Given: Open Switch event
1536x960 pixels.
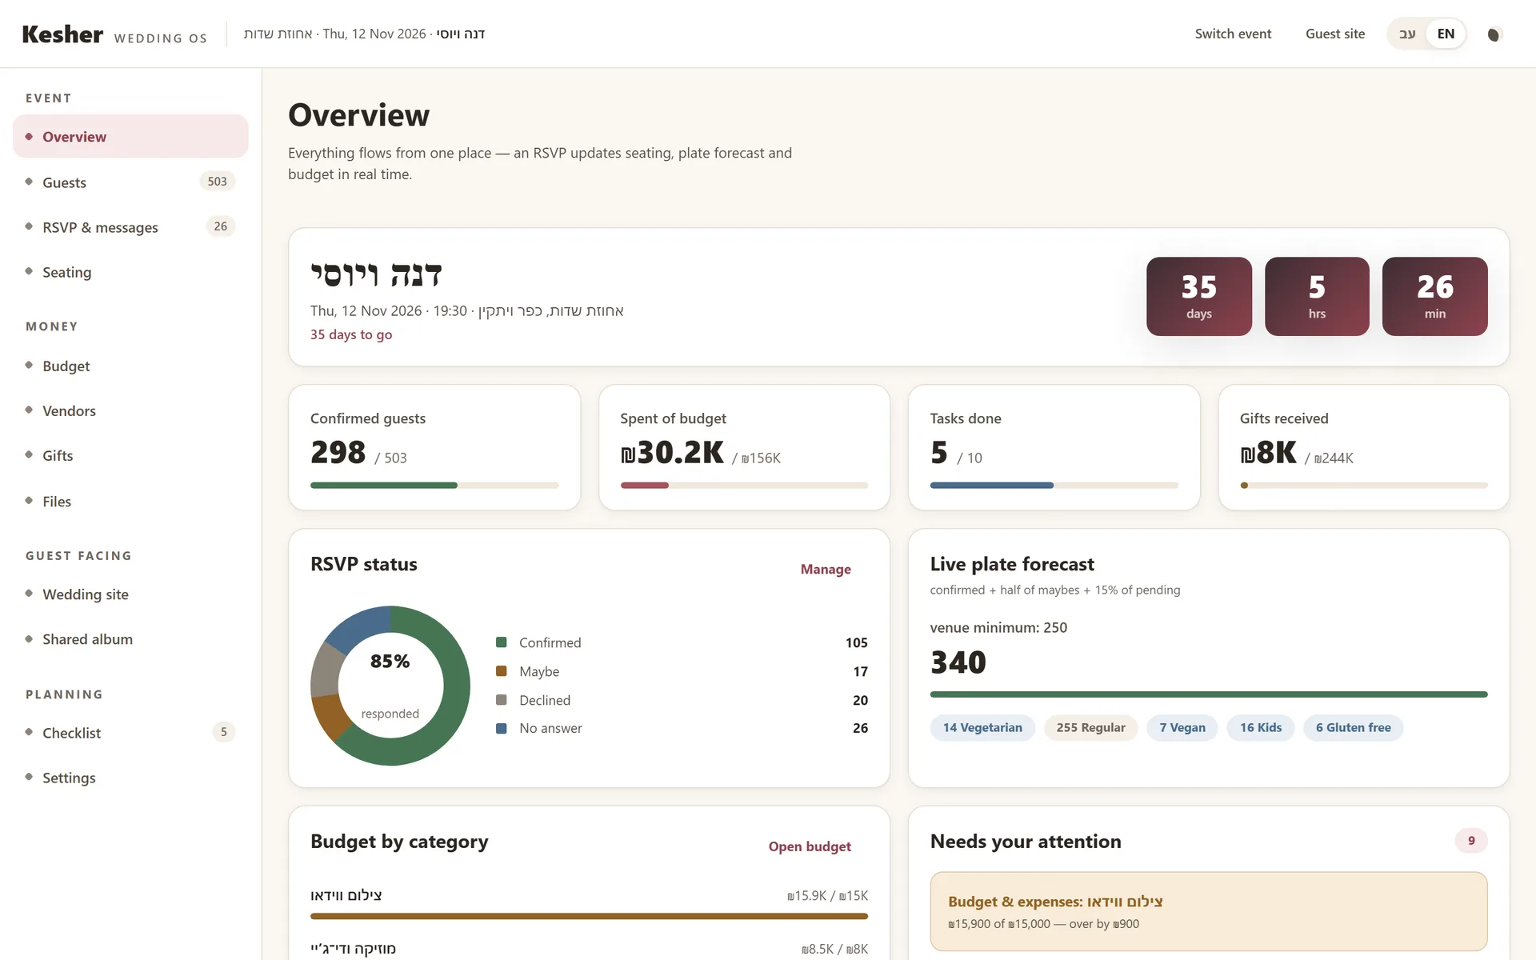Looking at the screenshot, I should pyautogui.click(x=1233, y=34).
